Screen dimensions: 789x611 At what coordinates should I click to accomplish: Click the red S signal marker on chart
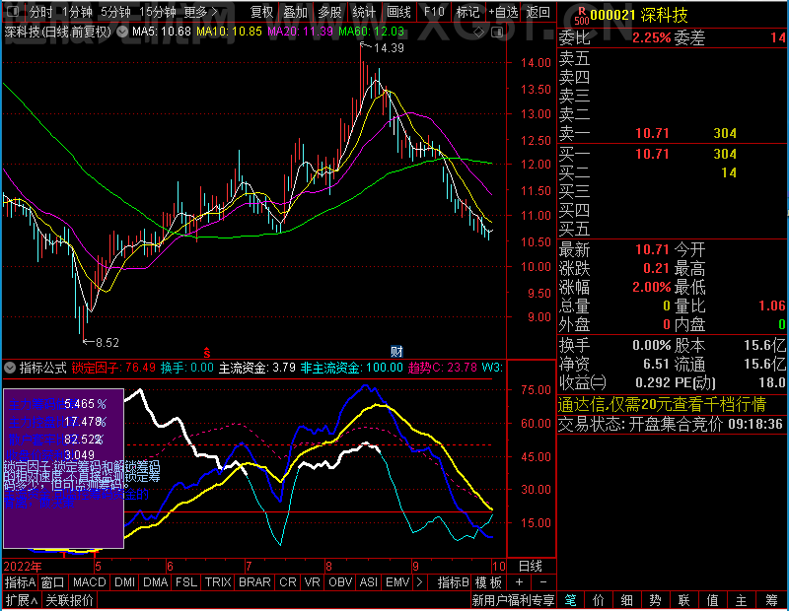(206, 353)
